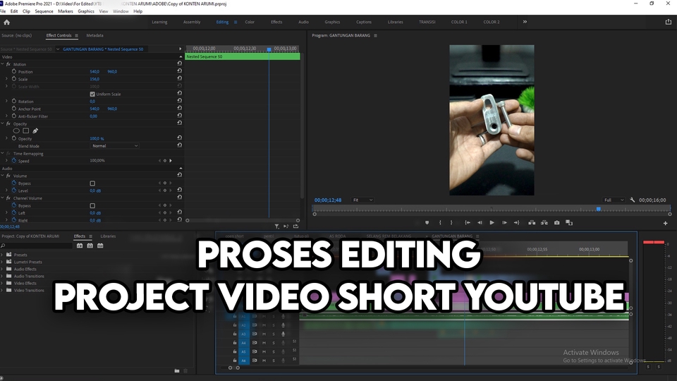677x381 pixels.
Task: Switch to the Color workspace tab
Action: 250,22
